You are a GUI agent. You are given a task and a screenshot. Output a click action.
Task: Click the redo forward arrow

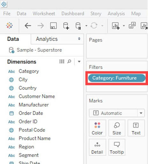tap(41, 26)
